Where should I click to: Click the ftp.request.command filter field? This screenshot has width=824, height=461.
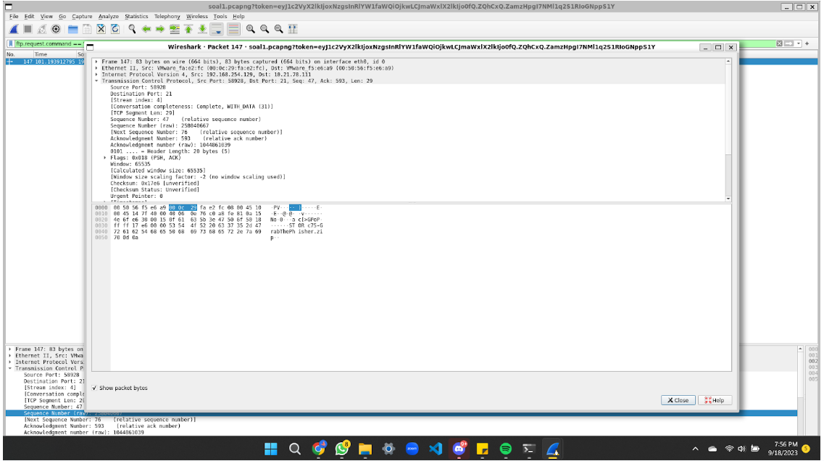point(50,43)
